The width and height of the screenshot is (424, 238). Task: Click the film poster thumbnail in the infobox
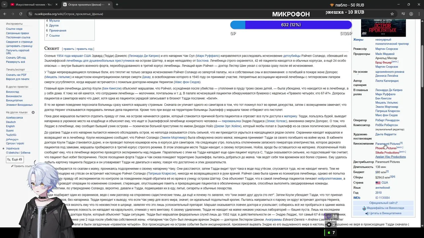click(383, 28)
